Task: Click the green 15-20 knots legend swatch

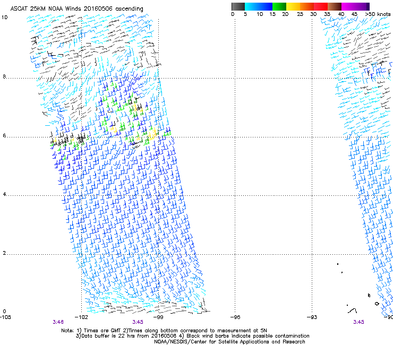Action: point(279,6)
